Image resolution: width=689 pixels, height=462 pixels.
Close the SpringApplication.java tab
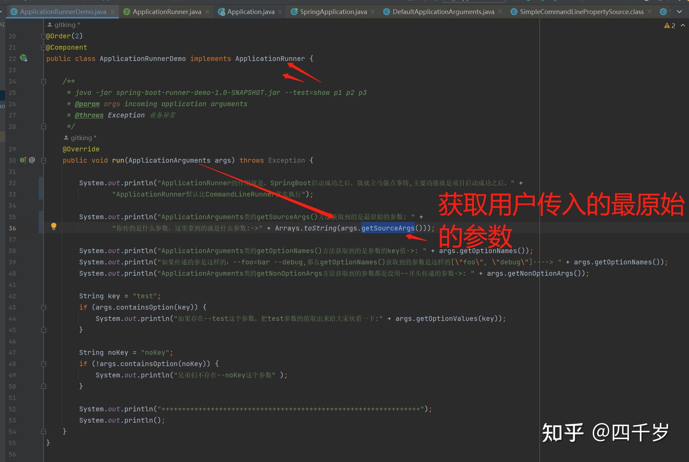[x=373, y=12]
